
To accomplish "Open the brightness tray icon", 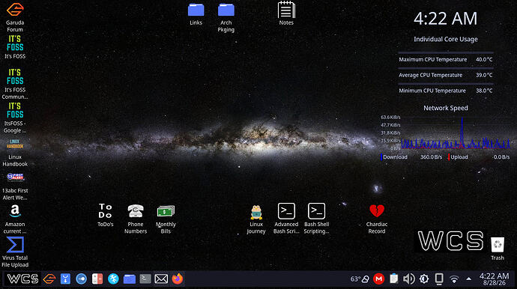I will 424,279.
